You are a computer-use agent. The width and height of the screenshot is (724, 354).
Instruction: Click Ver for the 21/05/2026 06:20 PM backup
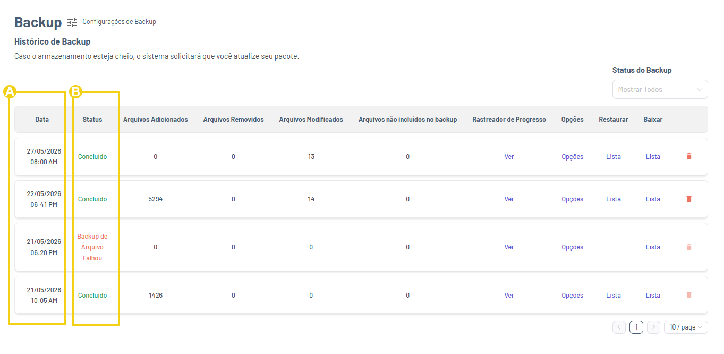509,247
